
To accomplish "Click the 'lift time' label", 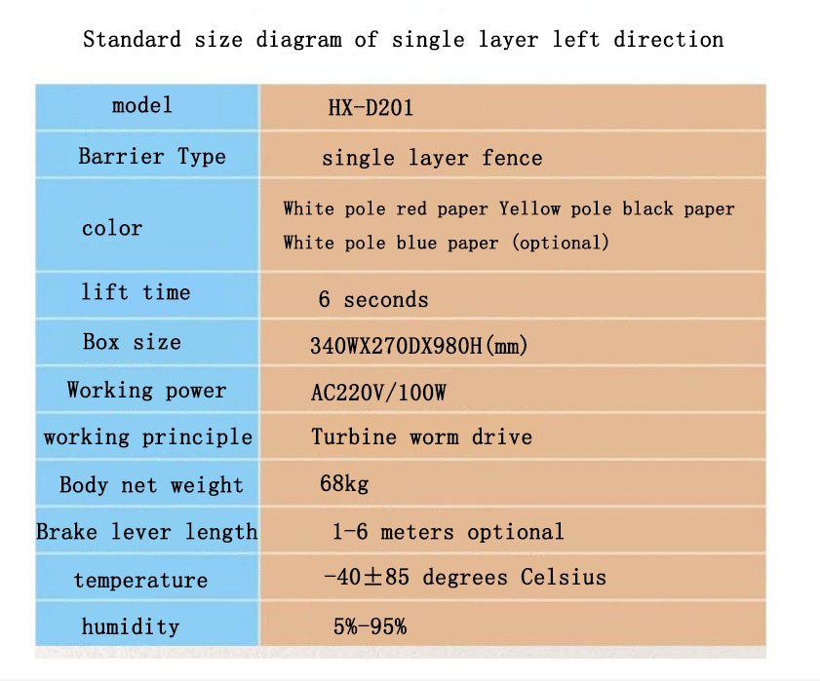I will coord(136,292).
